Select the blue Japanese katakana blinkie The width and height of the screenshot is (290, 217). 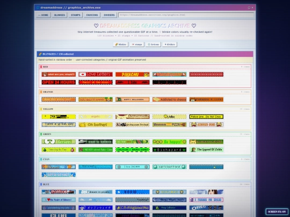(x=96, y=208)
